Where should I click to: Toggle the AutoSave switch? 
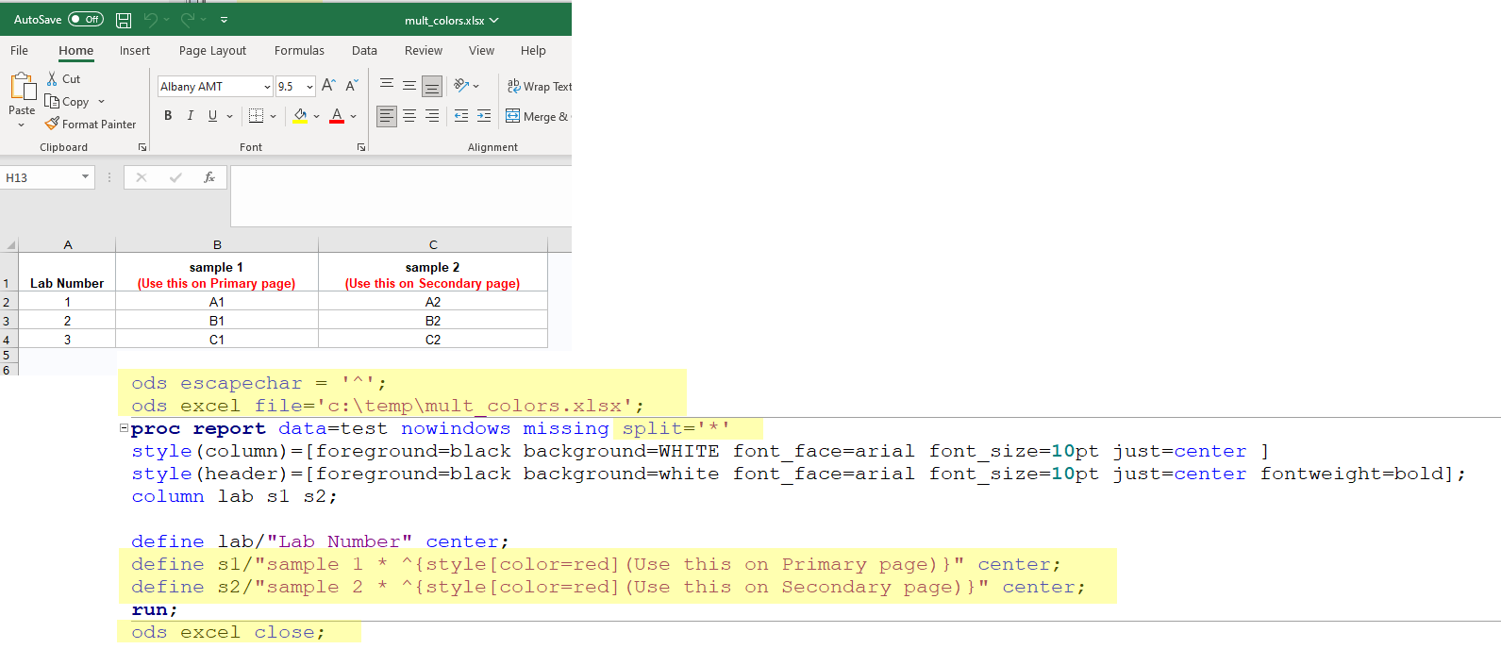(85, 20)
